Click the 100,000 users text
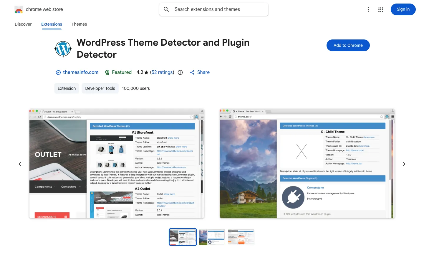424x265 pixels. click(136, 88)
